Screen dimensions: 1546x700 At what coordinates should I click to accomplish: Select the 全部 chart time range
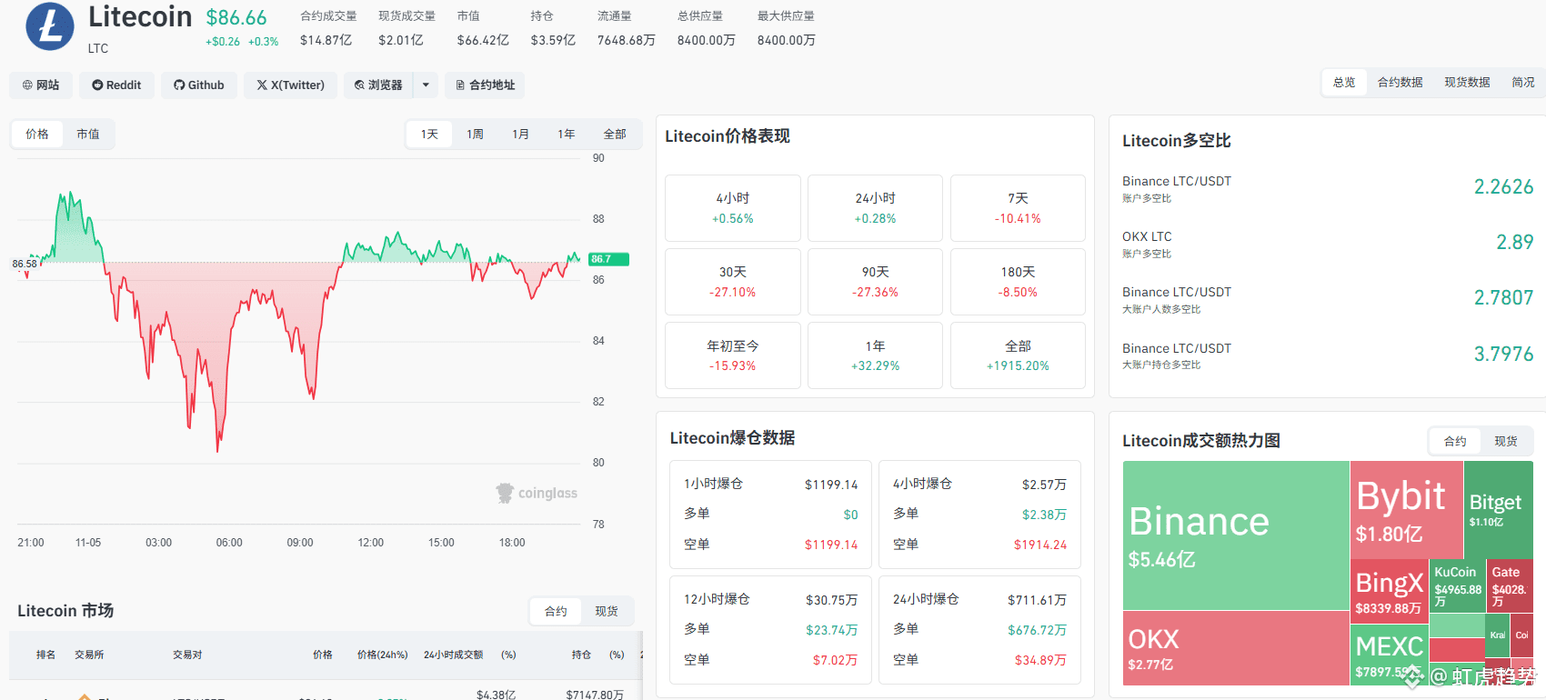pos(615,134)
